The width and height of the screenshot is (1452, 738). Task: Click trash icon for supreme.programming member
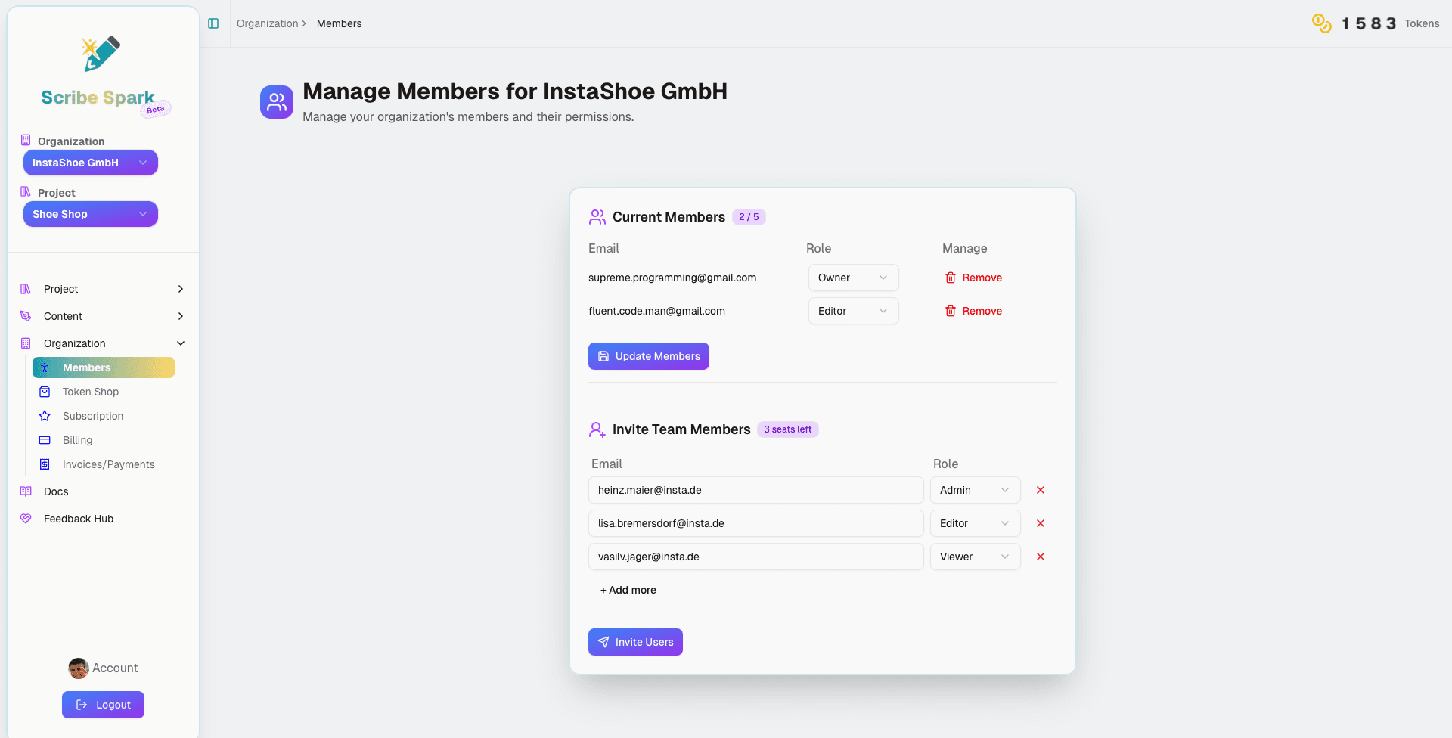click(x=951, y=278)
